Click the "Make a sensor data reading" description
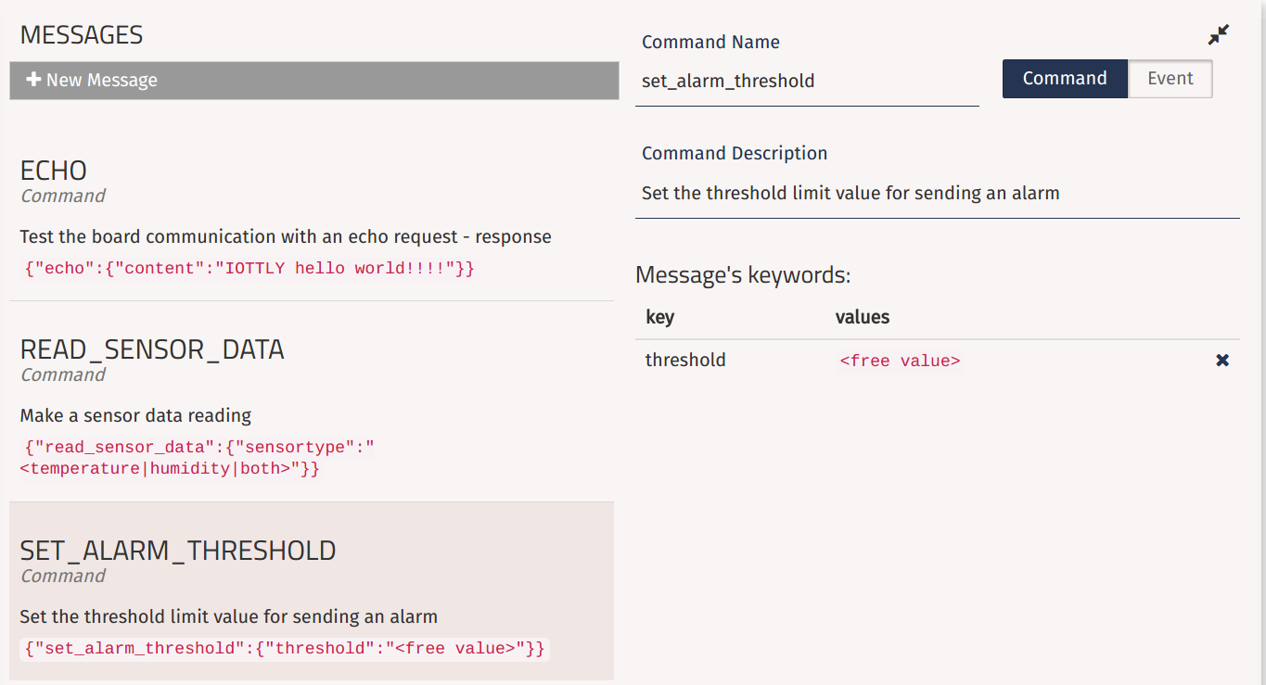The image size is (1266, 685). tap(135, 415)
